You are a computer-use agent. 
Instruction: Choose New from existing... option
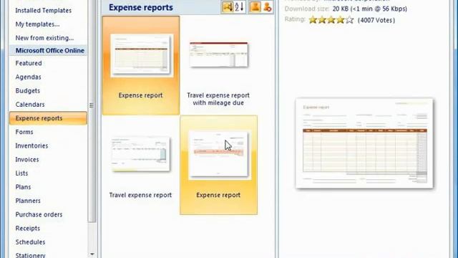pos(44,38)
